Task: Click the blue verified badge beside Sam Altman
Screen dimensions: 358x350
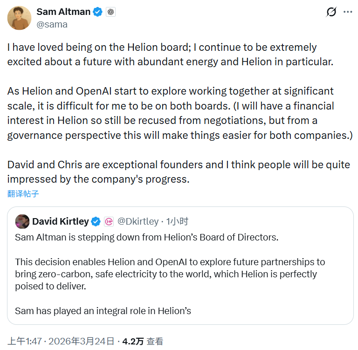Action: 97,12
